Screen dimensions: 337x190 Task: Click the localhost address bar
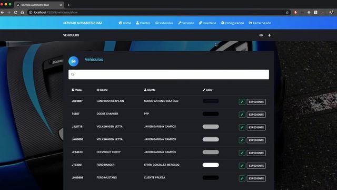pos(159,12)
